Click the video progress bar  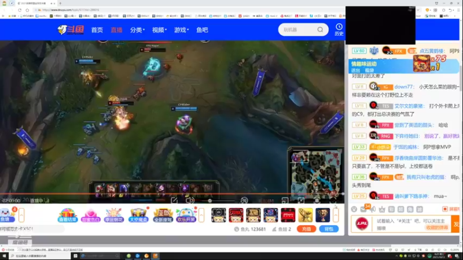[x=172, y=194]
